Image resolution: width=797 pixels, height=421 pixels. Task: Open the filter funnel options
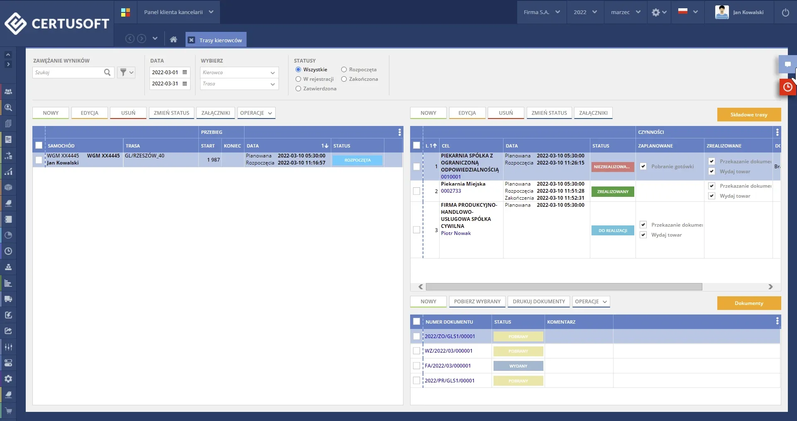pos(126,73)
